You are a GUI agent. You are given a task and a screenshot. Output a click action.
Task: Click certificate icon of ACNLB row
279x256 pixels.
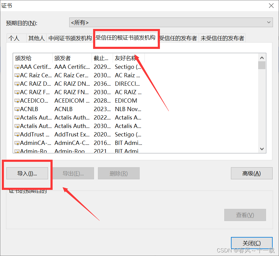(x=17, y=109)
